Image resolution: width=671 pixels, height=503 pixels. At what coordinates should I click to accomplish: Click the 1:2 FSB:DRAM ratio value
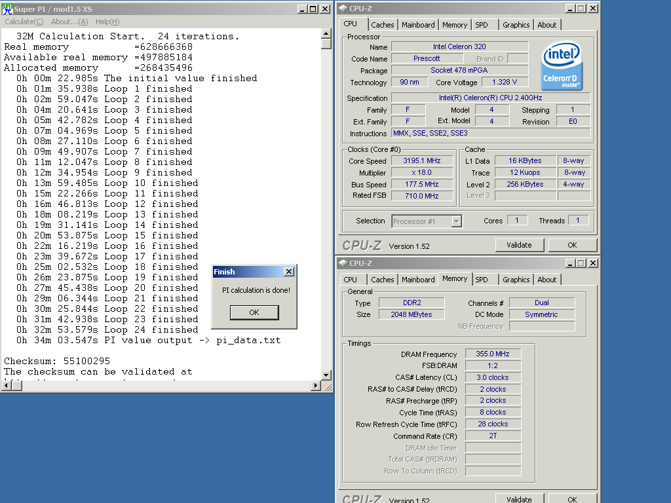click(493, 365)
